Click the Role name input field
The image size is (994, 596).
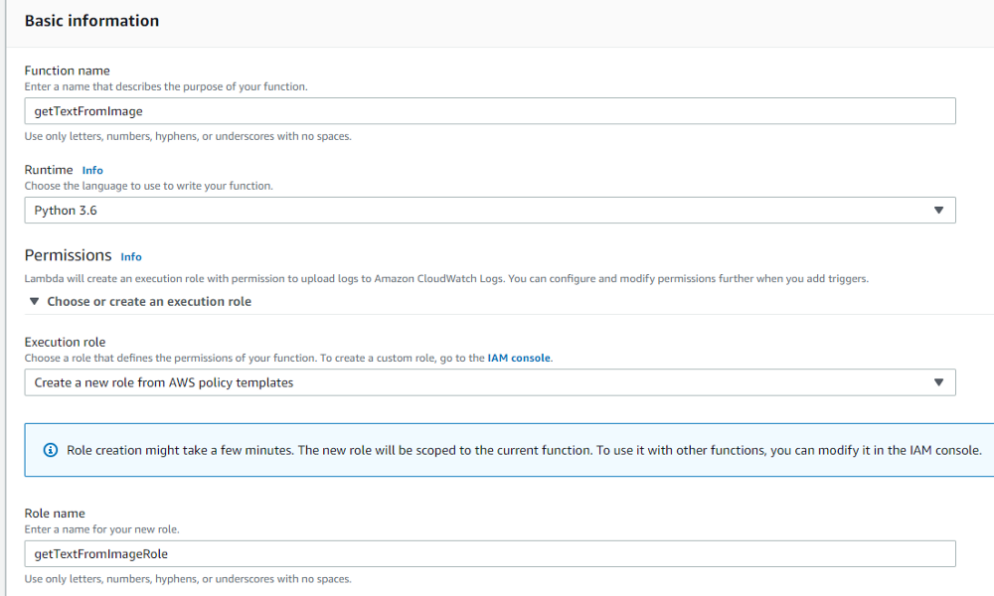489,553
